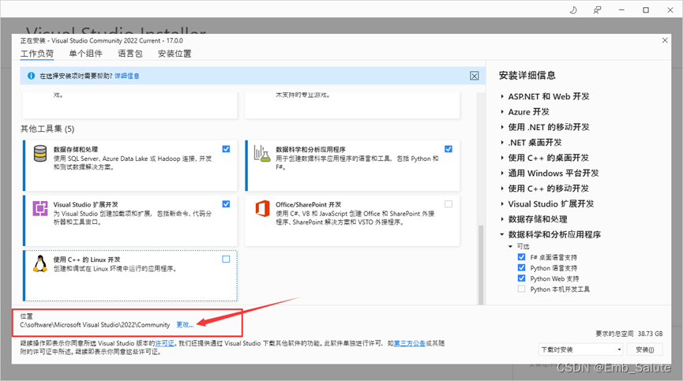Uncheck Visual Studio 扩展开发 workload checkbox
The height and width of the screenshot is (381, 683).
pos(226,204)
